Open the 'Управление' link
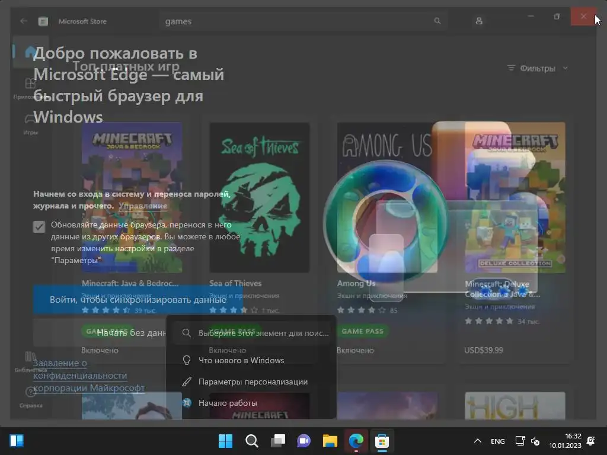The image size is (607, 455). click(x=143, y=206)
